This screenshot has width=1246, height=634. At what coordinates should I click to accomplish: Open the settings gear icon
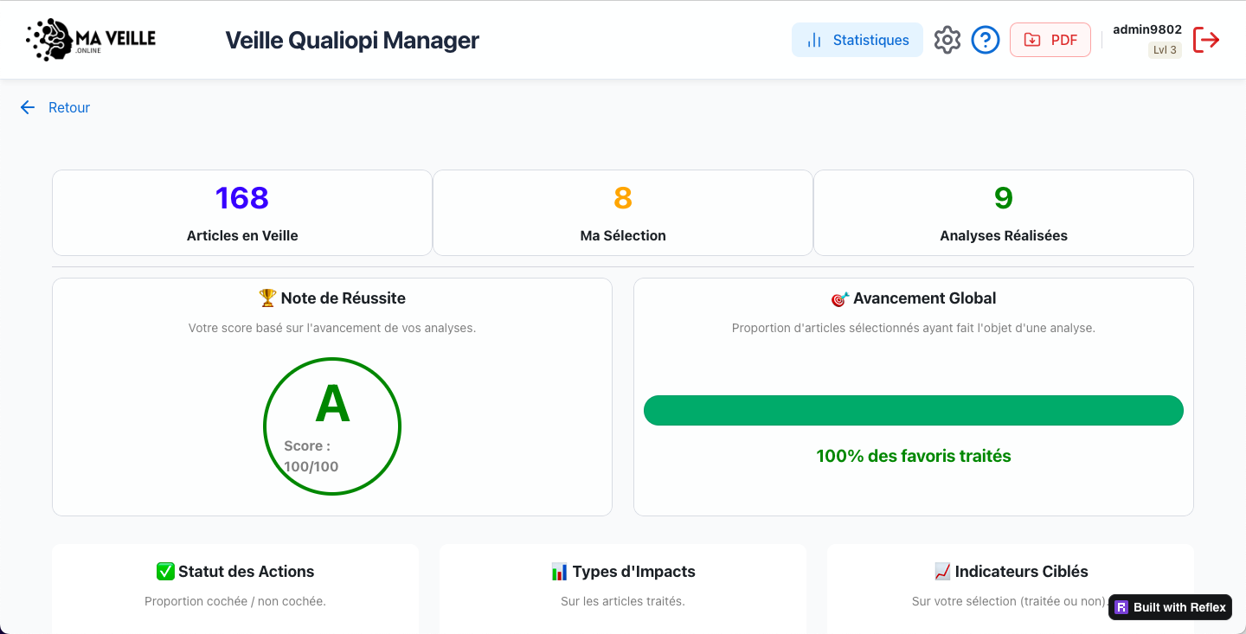947,40
